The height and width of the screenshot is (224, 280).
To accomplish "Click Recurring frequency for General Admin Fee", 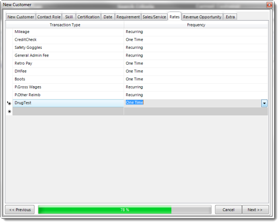I will [196, 56].
